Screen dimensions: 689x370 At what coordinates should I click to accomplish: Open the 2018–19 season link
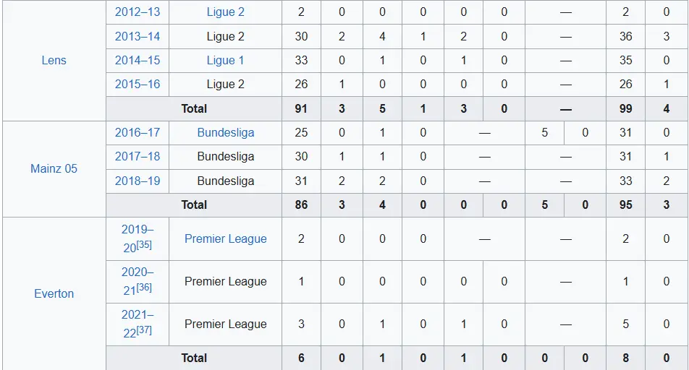[x=138, y=181]
